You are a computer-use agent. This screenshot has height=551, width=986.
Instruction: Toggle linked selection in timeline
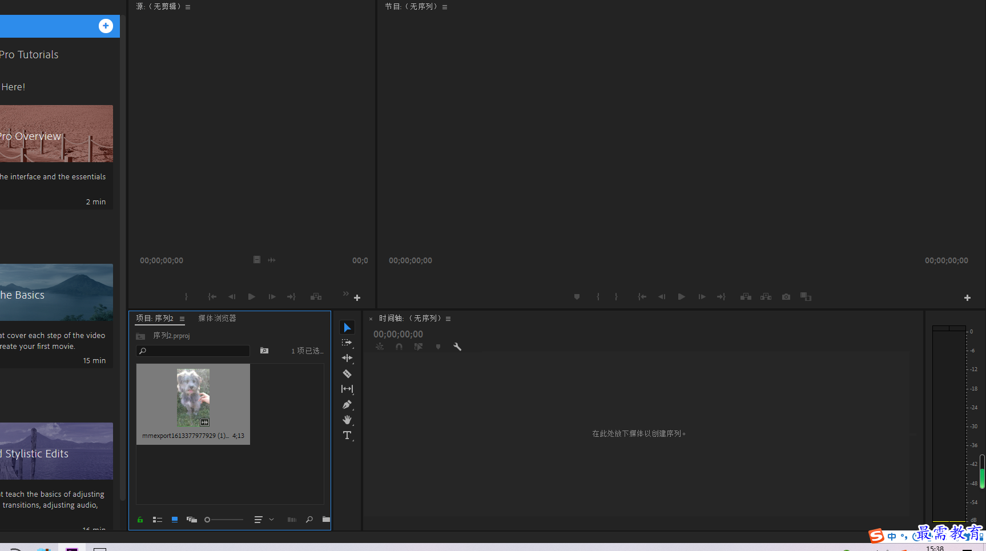click(418, 347)
